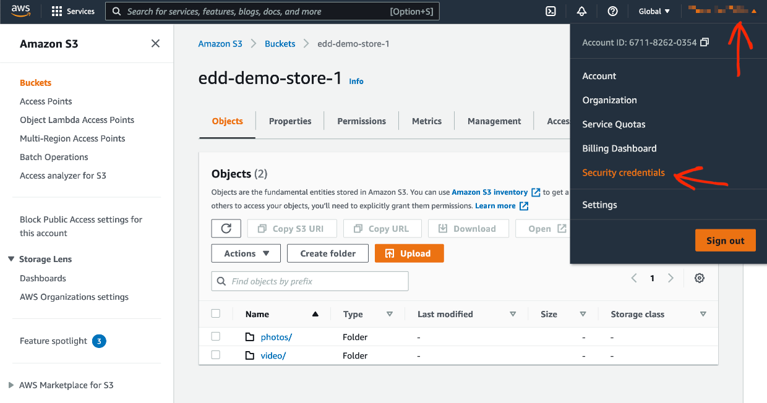
Task: Switch to the Permissions tab
Action: pyautogui.click(x=361, y=121)
